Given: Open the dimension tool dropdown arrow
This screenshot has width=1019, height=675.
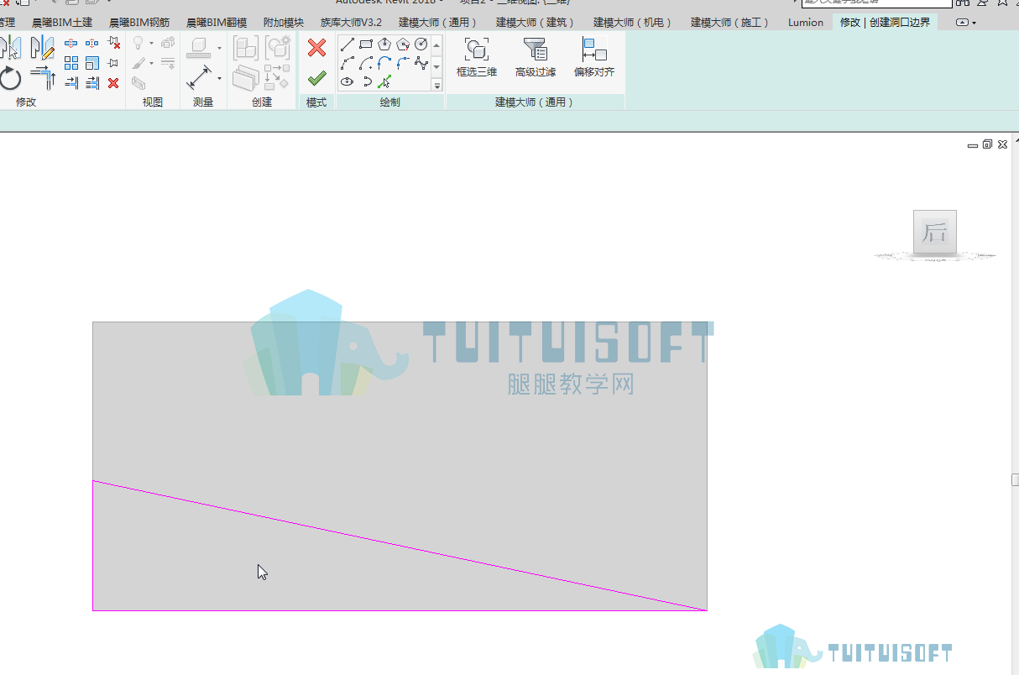Looking at the screenshot, I should 219,79.
